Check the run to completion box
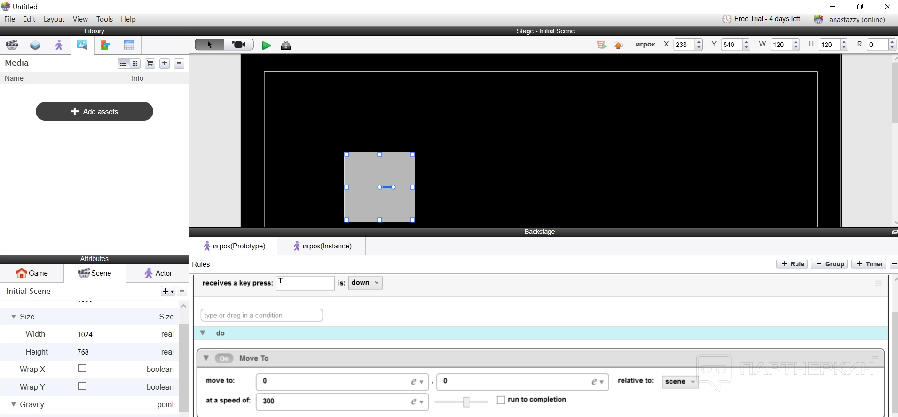This screenshot has height=417, width=898. coord(501,400)
